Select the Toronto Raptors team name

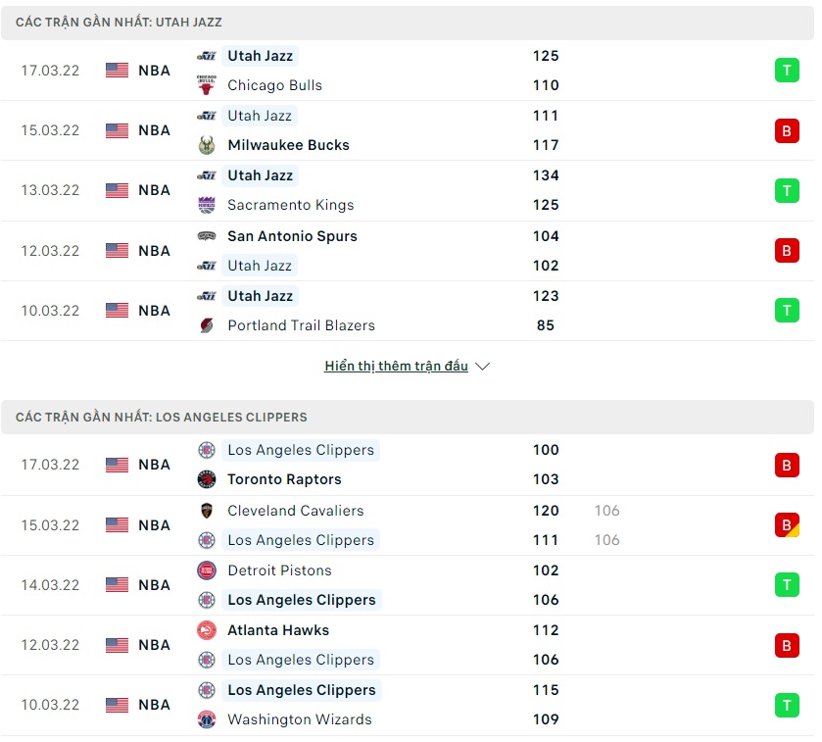click(x=284, y=479)
